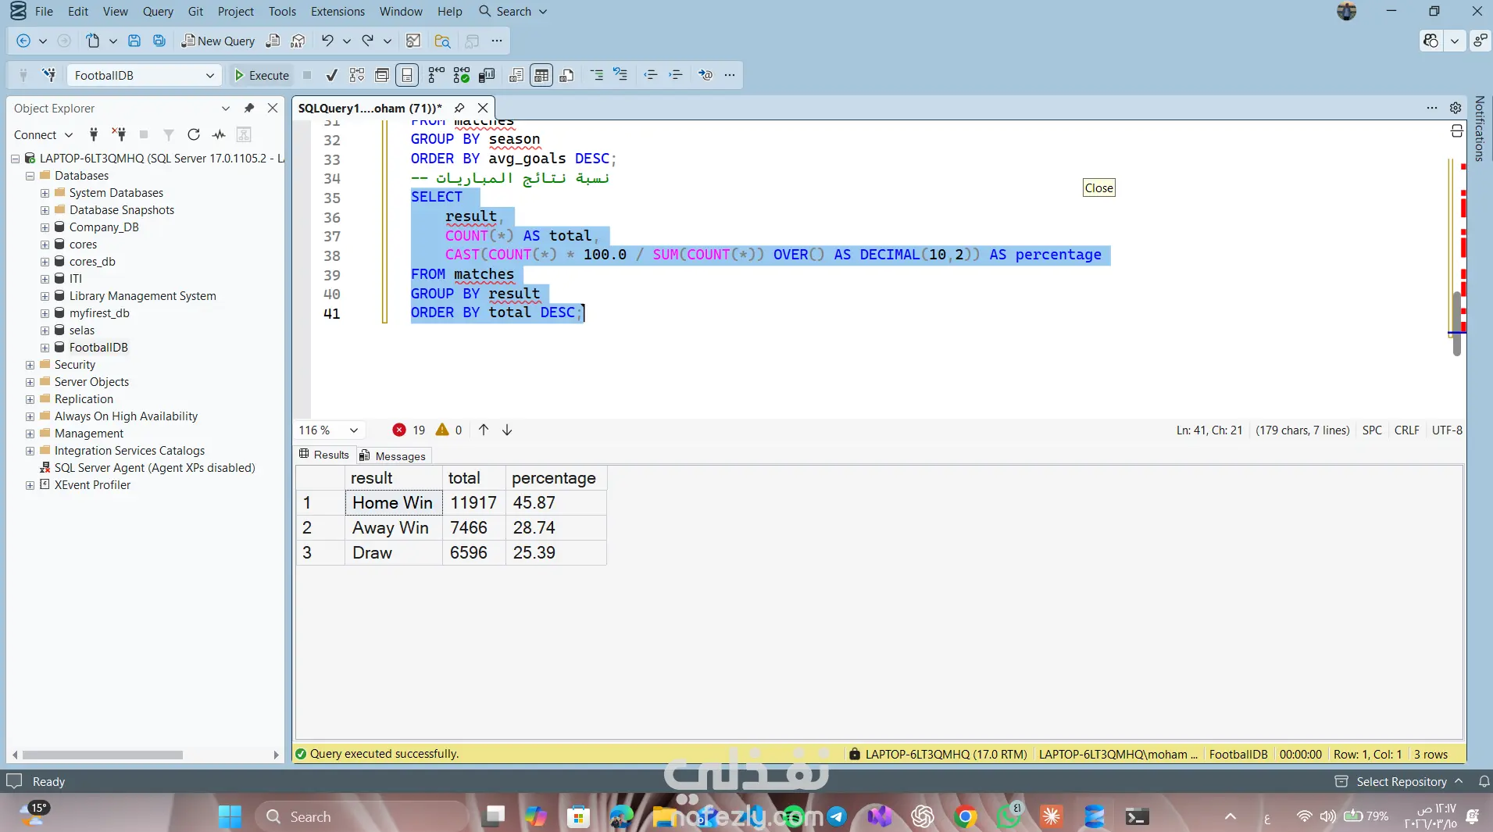Click the parse query checkmark icon
The height and width of the screenshot is (832, 1493).
pos(331,75)
